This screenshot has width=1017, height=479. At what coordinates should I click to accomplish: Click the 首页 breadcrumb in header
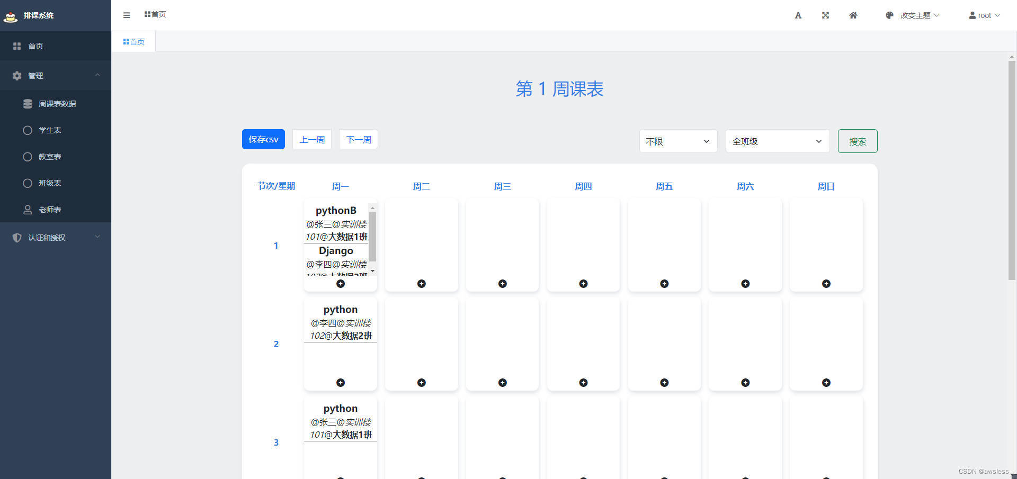155,14
